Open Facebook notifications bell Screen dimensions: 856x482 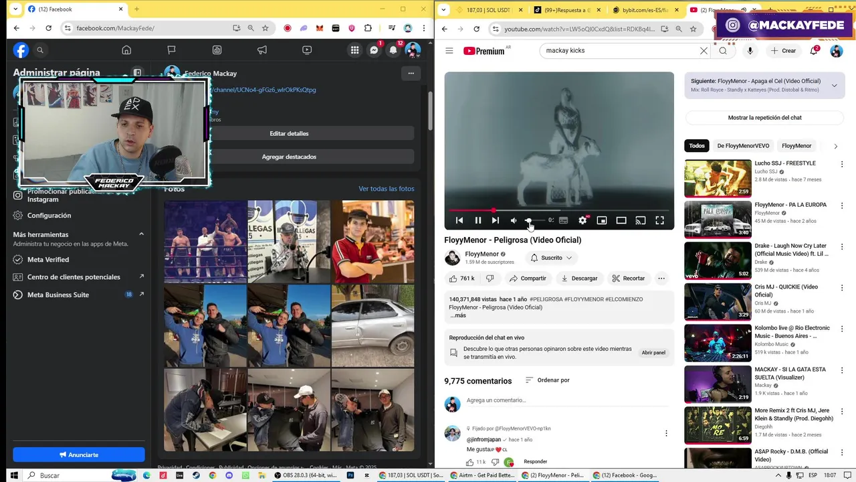click(x=393, y=50)
